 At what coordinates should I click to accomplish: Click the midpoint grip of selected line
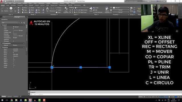point(81,67)
